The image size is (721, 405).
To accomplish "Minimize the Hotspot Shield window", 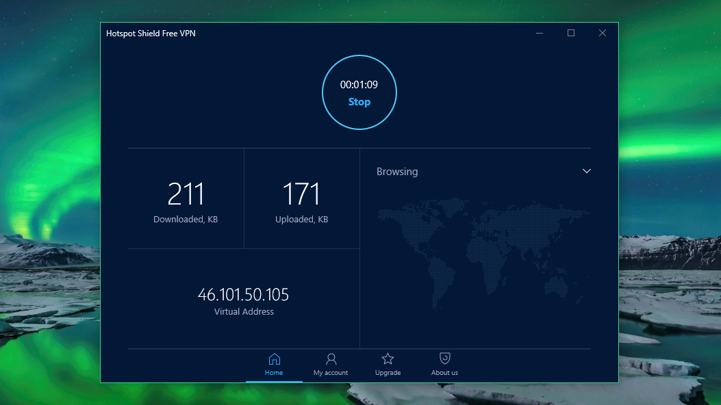I will point(540,33).
